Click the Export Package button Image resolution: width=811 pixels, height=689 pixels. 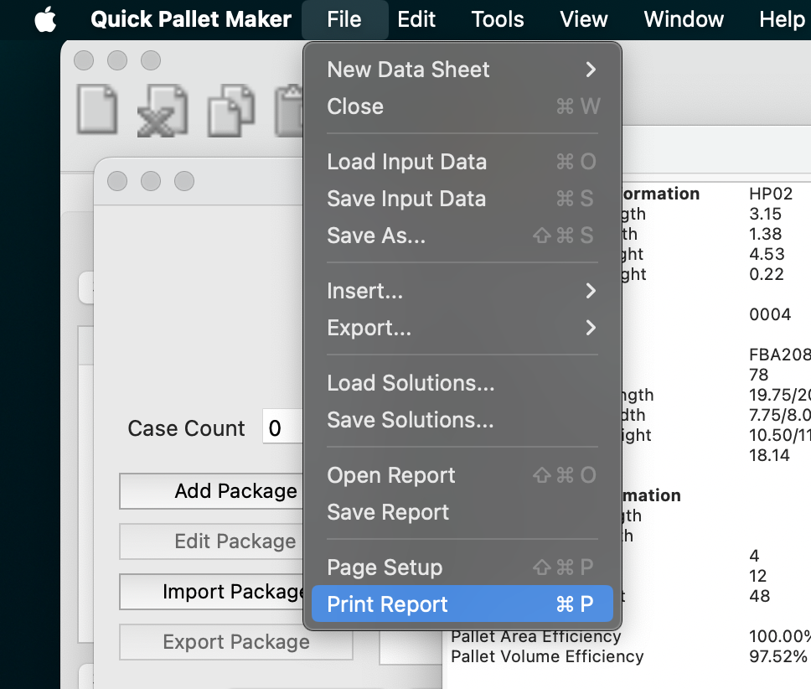coord(236,642)
